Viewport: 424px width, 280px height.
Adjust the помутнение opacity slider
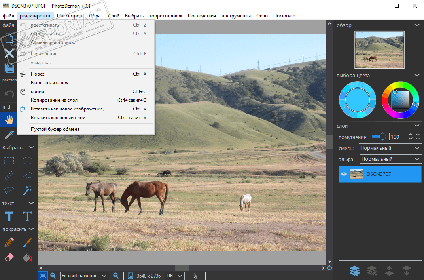(382, 137)
